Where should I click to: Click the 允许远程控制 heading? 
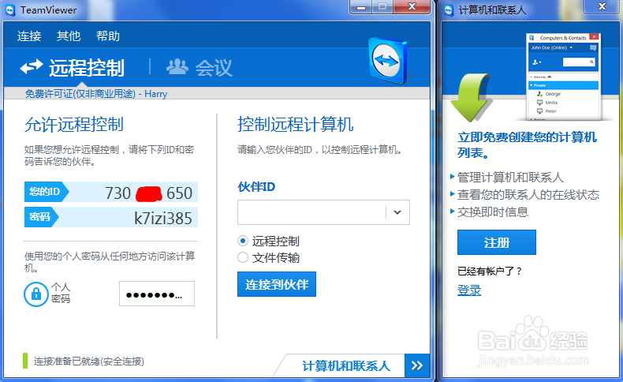tap(74, 125)
